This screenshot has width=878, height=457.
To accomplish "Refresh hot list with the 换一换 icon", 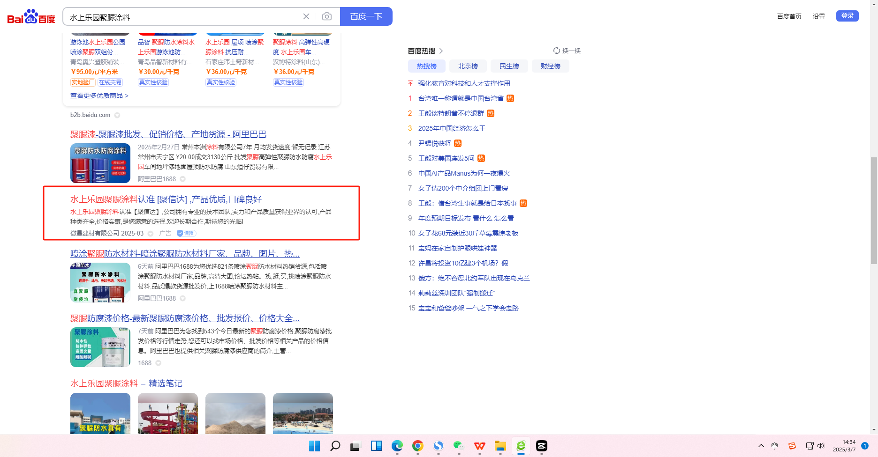I will [x=557, y=51].
